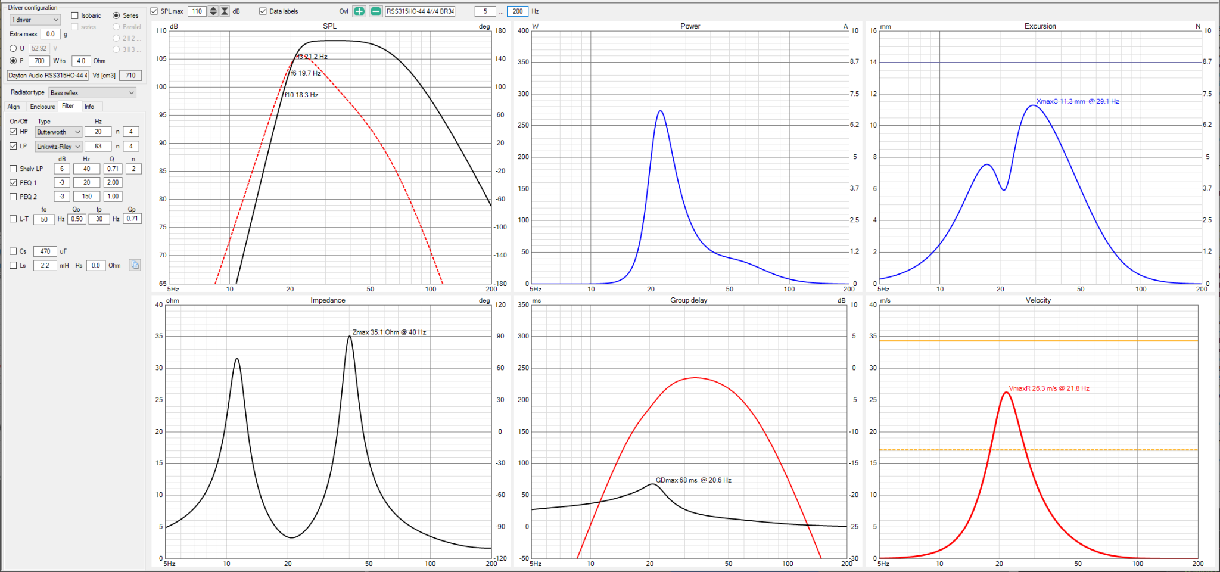
Task: Enable the L-T transform checkbox
Action: tap(13, 219)
